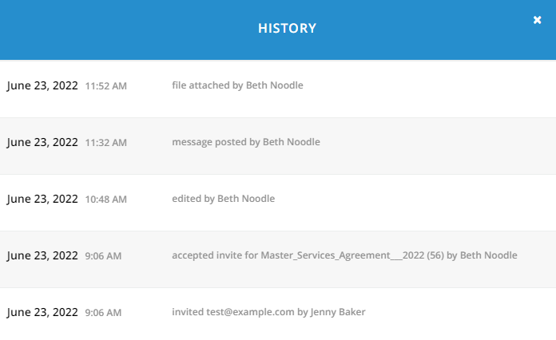
Task: Select the 'message posted by Beth Noodle' entry
Action: point(245,142)
